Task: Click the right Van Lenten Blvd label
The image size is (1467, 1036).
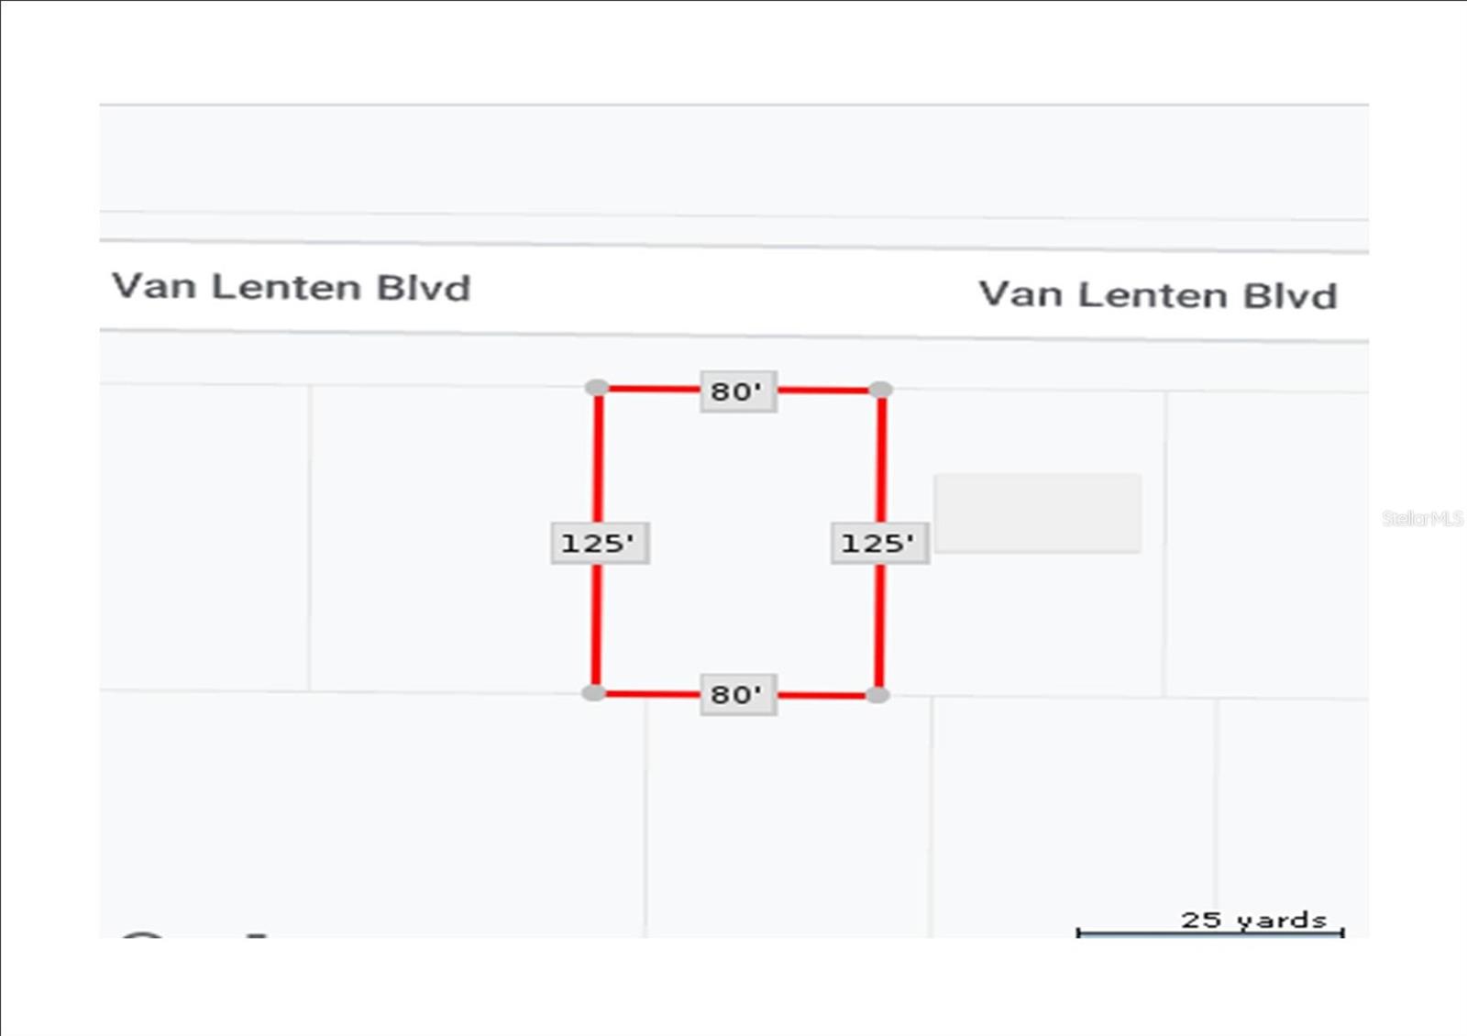Action: pyautogui.click(x=1157, y=295)
